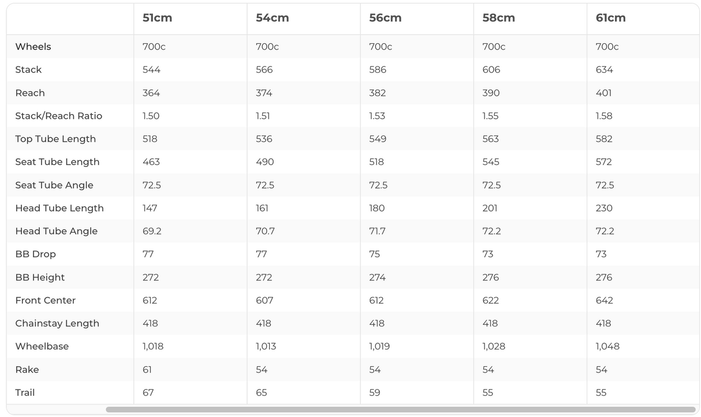This screenshot has width=701, height=417.
Task: Click the Head Tube Length 201 cell
Action: 490,208
